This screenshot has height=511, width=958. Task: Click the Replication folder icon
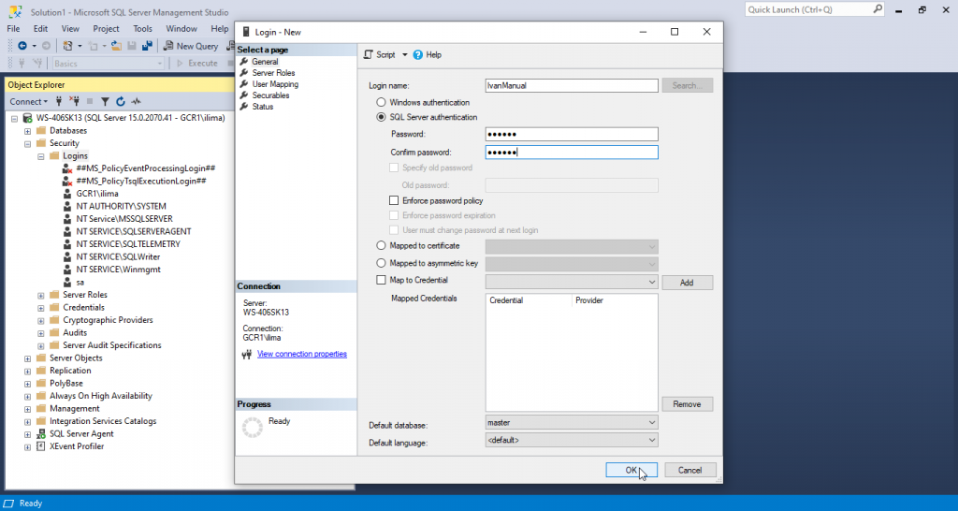tap(41, 371)
